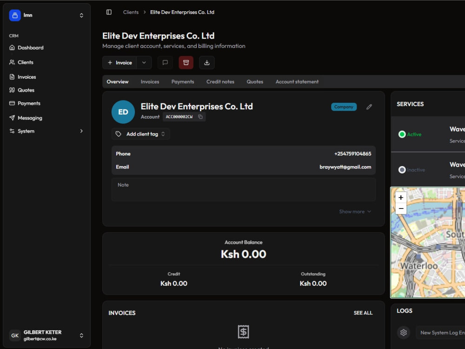Click the Elite Dev Enterprises breadcrumb text

182,12
